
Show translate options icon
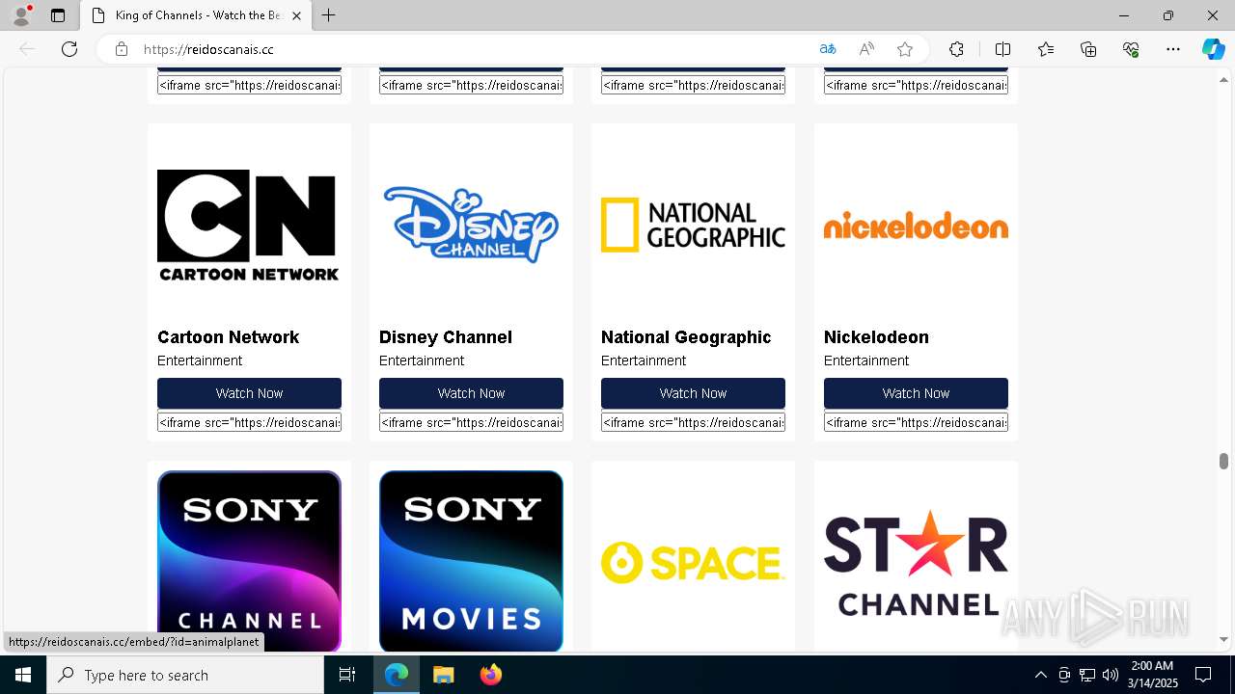(828, 49)
